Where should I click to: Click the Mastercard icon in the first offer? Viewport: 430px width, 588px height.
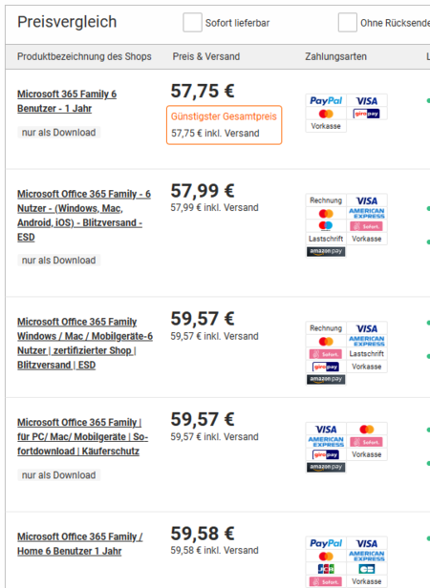[326, 114]
